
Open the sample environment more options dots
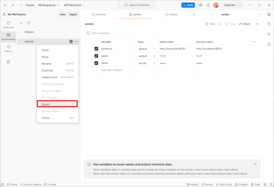click(76, 41)
